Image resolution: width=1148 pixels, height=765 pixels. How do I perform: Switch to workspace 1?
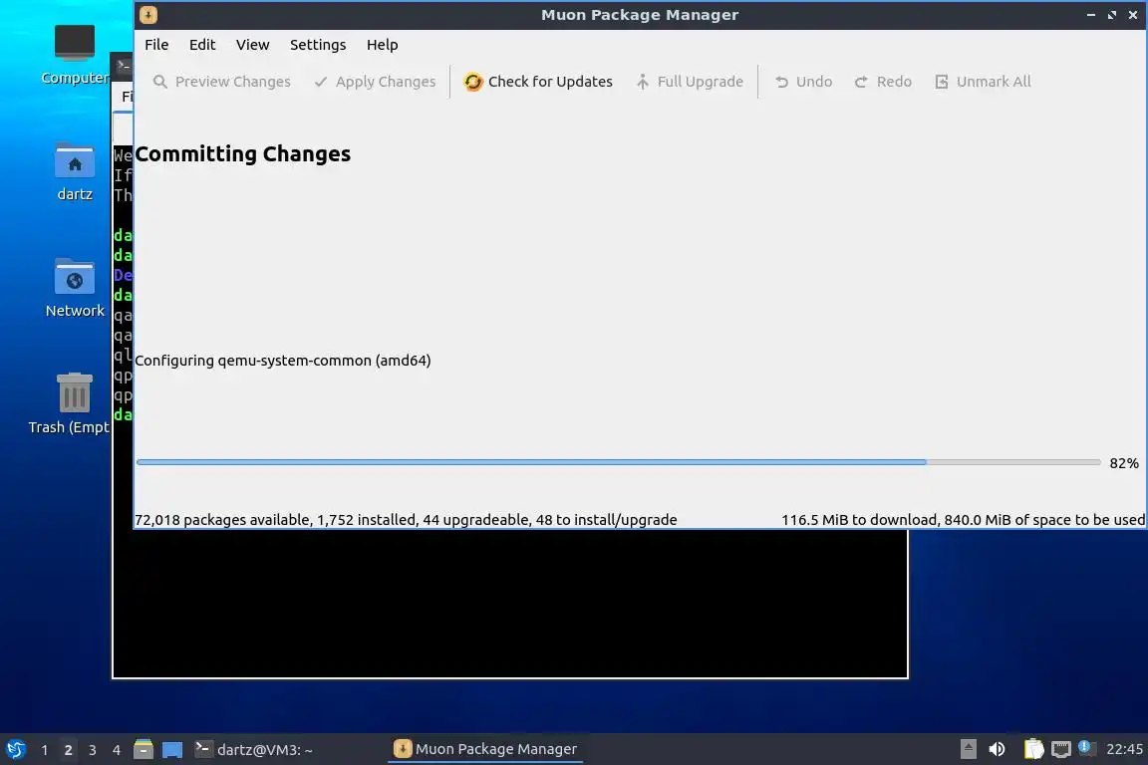[45, 750]
